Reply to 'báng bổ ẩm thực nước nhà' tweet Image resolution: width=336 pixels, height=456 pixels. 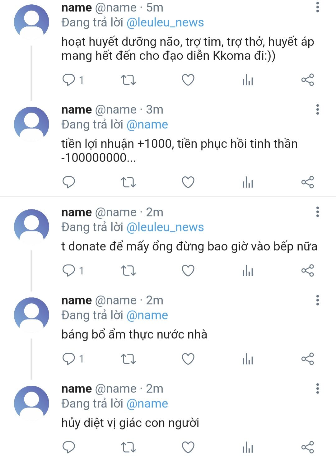tap(69, 359)
